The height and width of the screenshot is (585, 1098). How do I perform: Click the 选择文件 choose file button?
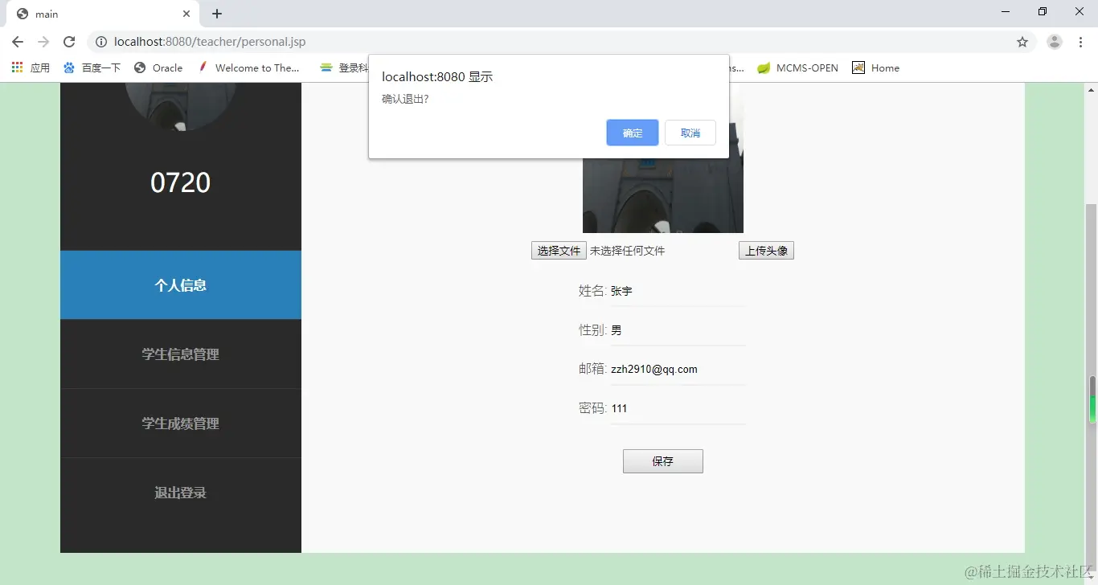(x=558, y=250)
